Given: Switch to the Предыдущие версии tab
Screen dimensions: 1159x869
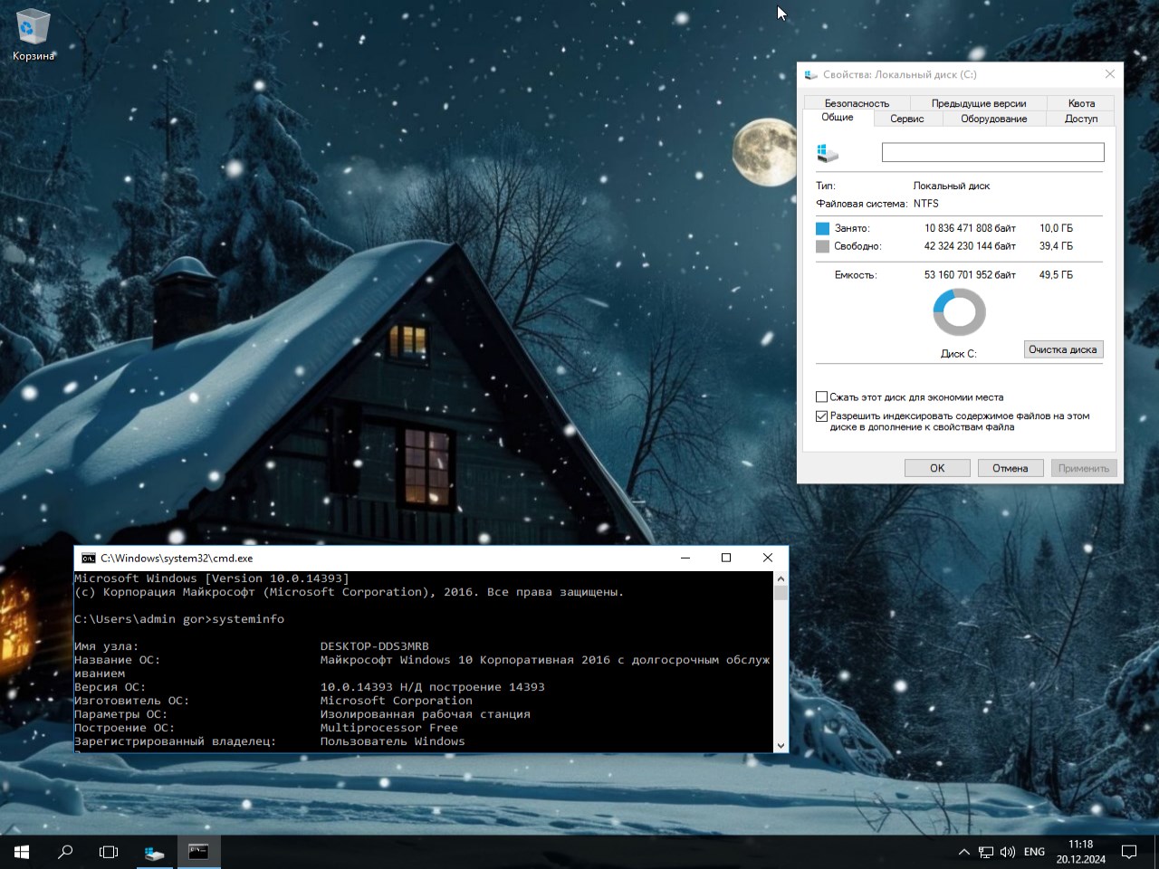Looking at the screenshot, I should click(979, 103).
